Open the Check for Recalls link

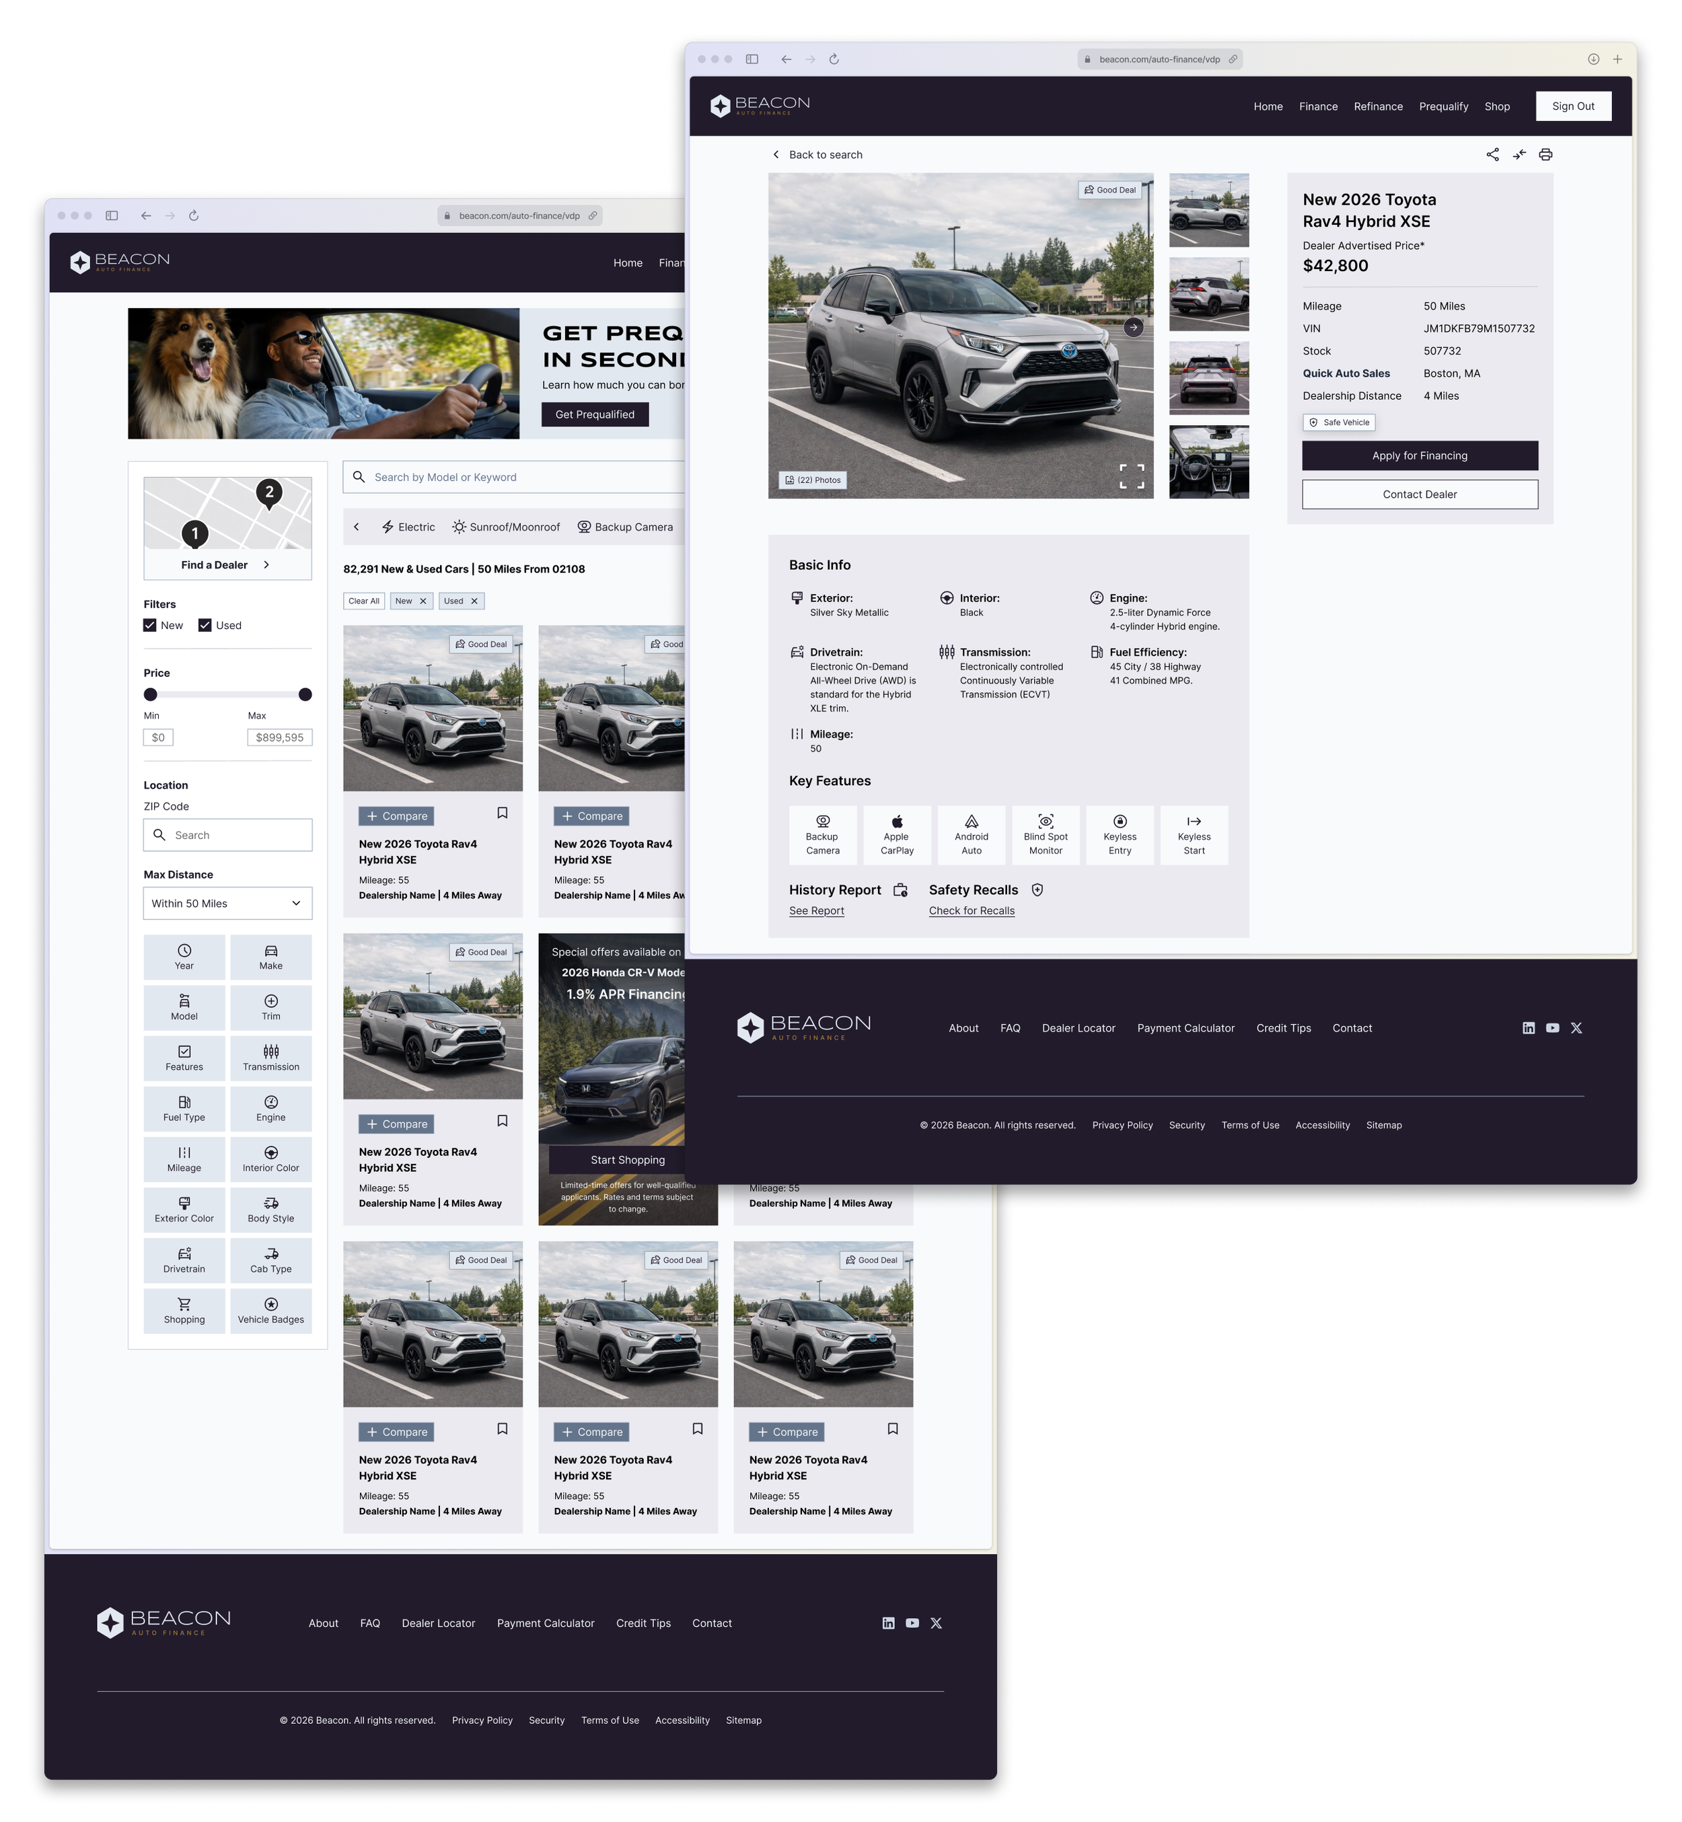971,910
